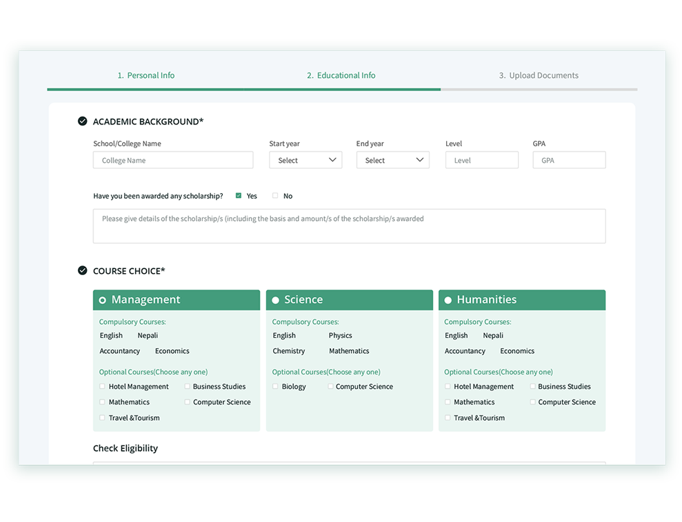Click the School/College Name label
Image resolution: width=682 pixels, height=522 pixels.
click(x=127, y=143)
